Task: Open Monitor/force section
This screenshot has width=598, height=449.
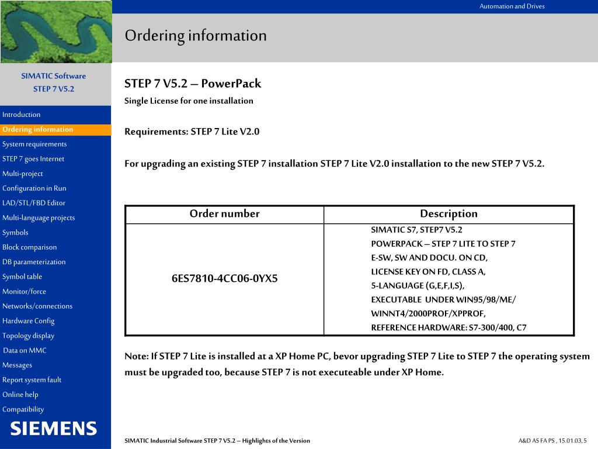Action: (24, 291)
